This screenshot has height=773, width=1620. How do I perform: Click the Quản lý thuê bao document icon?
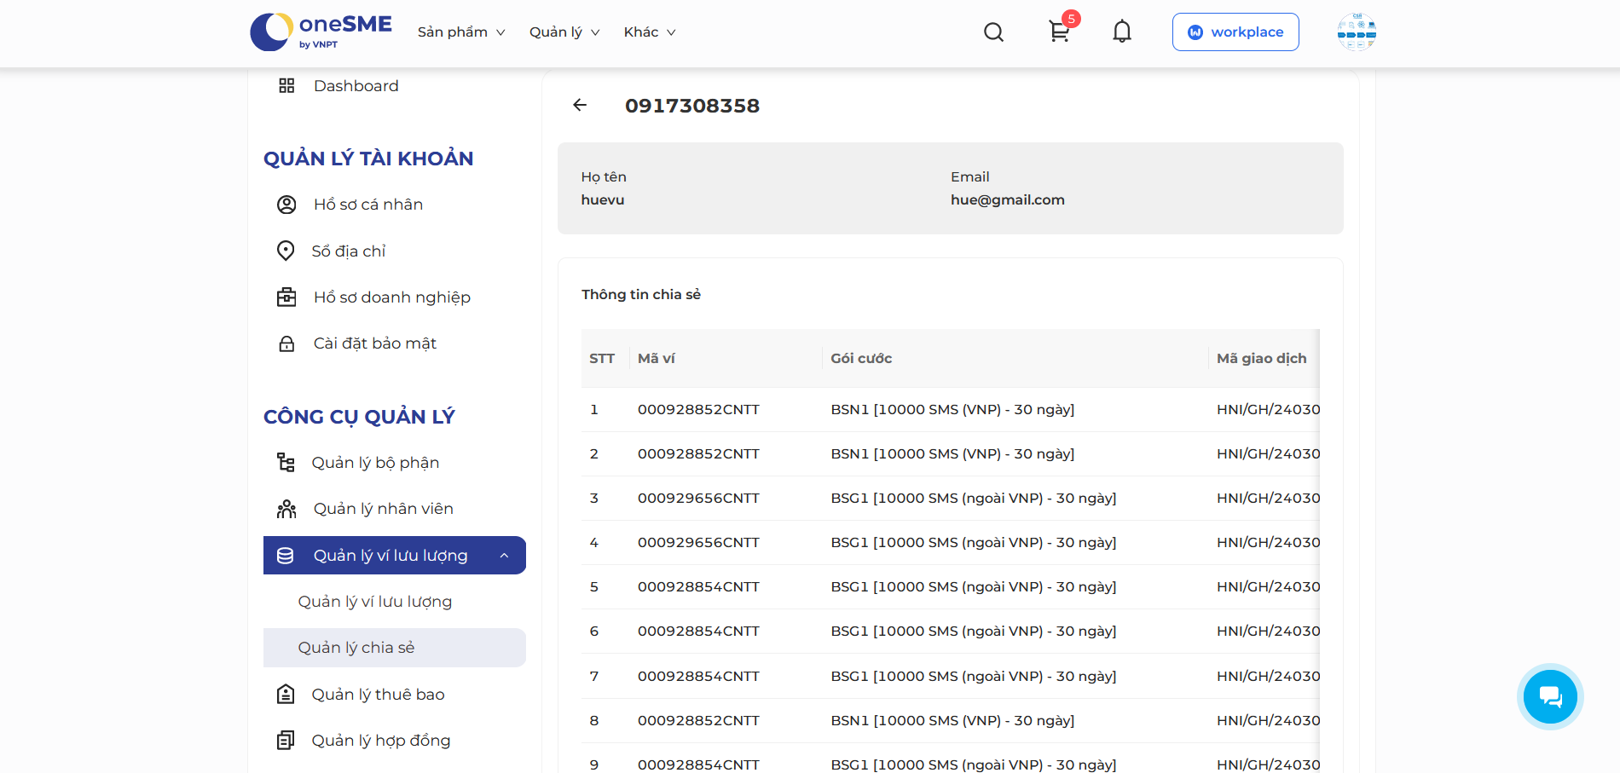pos(286,694)
